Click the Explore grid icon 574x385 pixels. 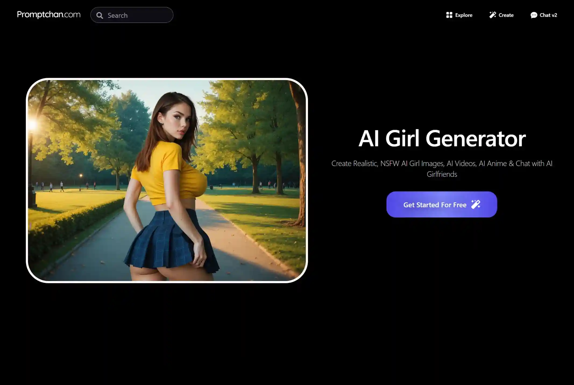pyautogui.click(x=449, y=15)
